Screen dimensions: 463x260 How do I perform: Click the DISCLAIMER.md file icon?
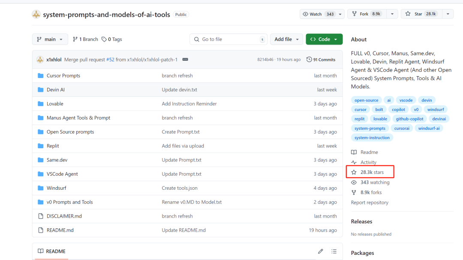click(41, 216)
